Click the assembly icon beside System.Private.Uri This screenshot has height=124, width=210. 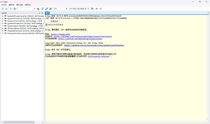click(x=5, y=19)
